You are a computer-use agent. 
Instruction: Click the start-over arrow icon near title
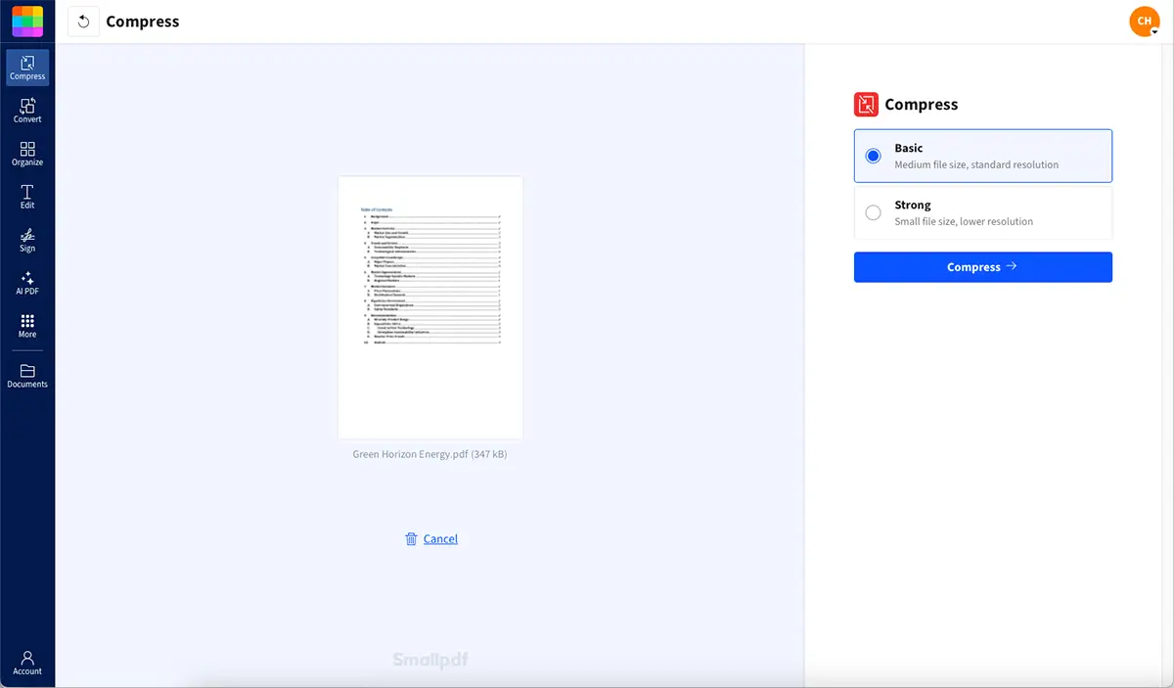(x=83, y=21)
